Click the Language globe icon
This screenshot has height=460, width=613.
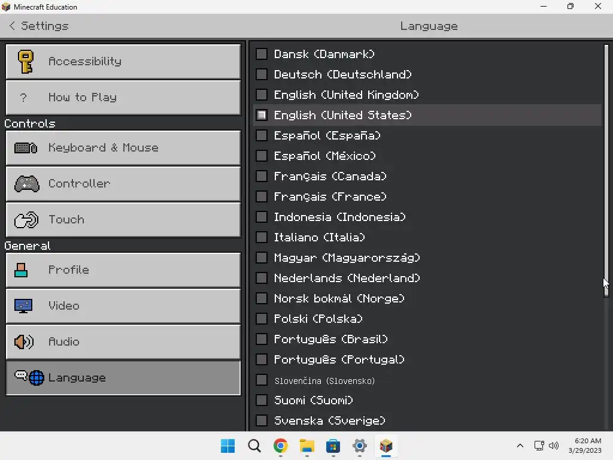[x=37, y=378]
